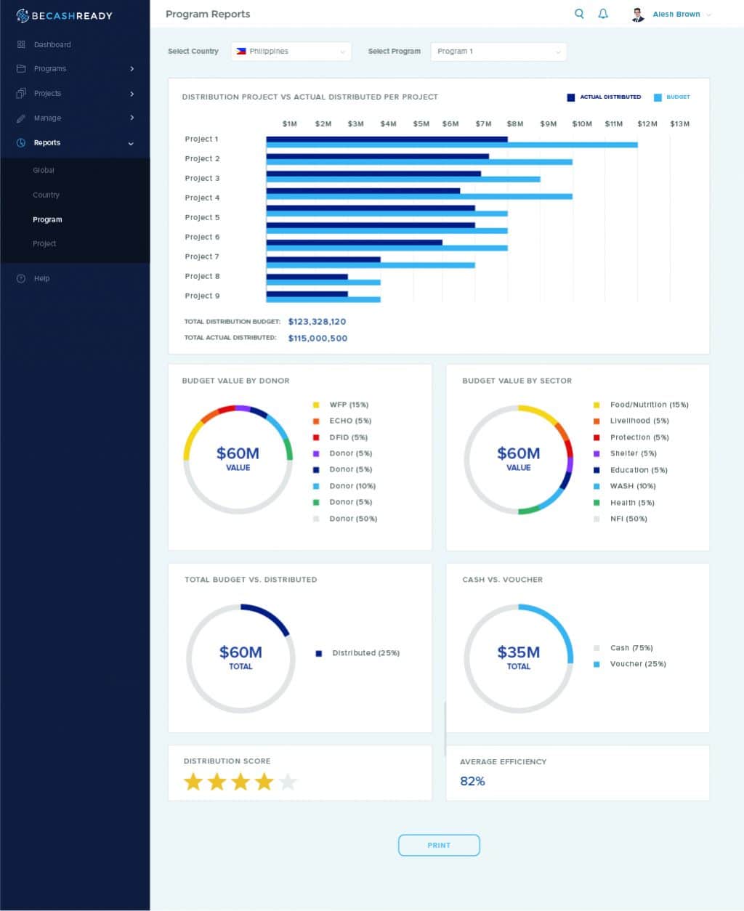The width and height of the screenshot is (744, 911).
Task: Click the Food/Nutrition (15%) legend swatch
Action: 597,405
